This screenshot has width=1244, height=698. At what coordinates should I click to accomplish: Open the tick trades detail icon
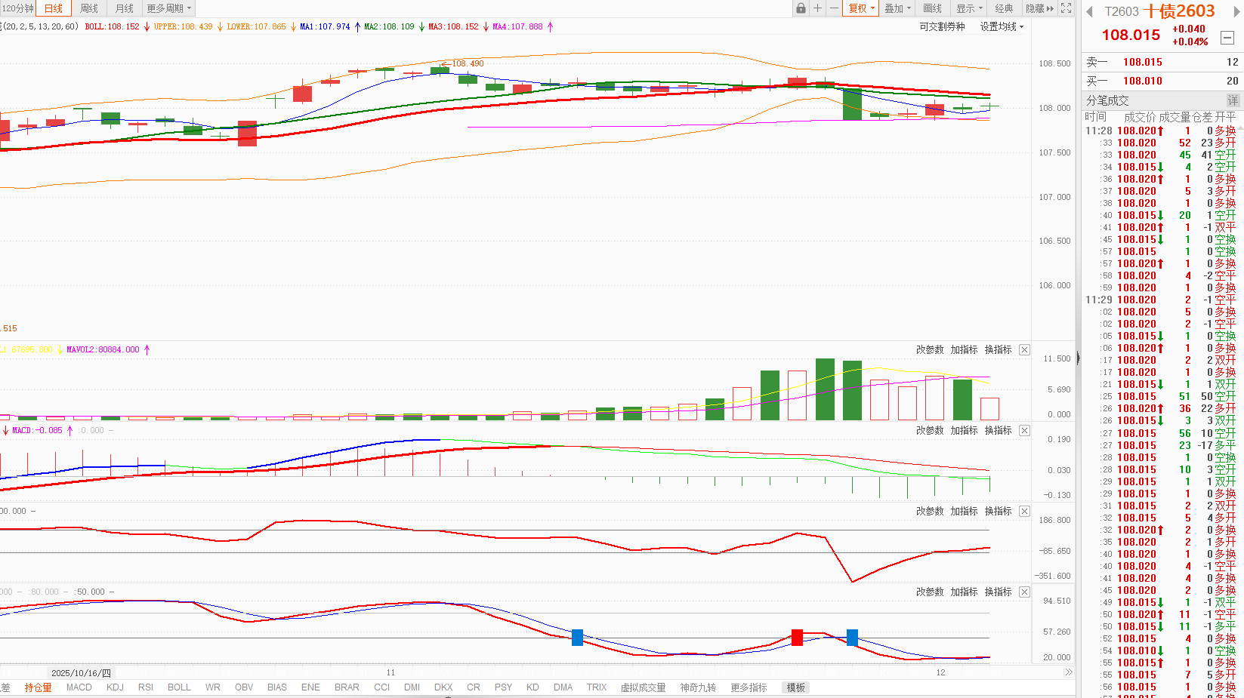coord(1233,100)
